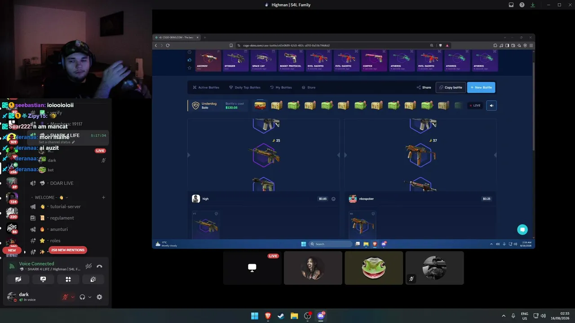This screenshot has width=575, height=323.
Task: Open OBS Studio from the taskbar
Action: click(307, 316)
